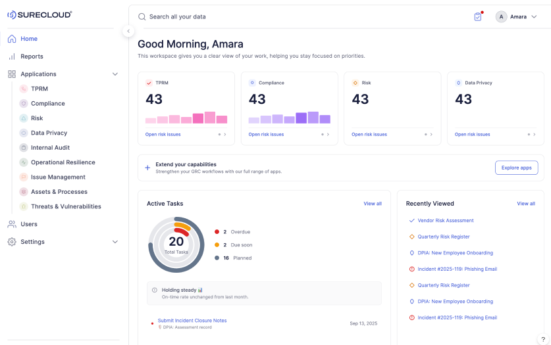
Task: Open the tasks clipboard notification icon
Action: [x=478, y=16]
